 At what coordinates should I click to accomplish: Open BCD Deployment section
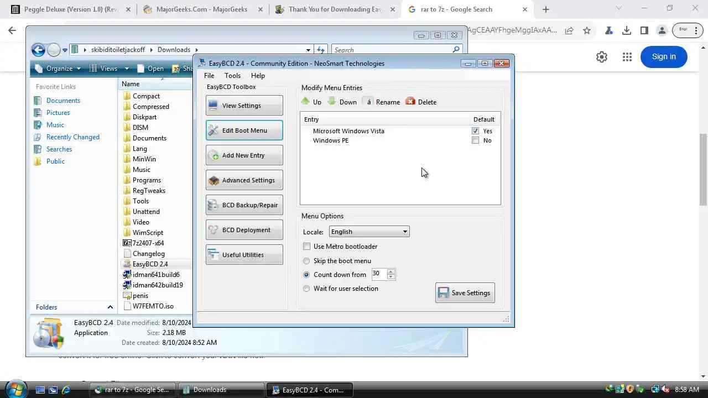pyautogui.click(x=244, y=230)
